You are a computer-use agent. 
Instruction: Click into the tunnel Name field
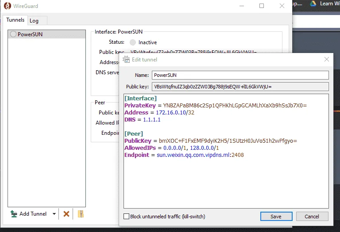pos(240,75)
